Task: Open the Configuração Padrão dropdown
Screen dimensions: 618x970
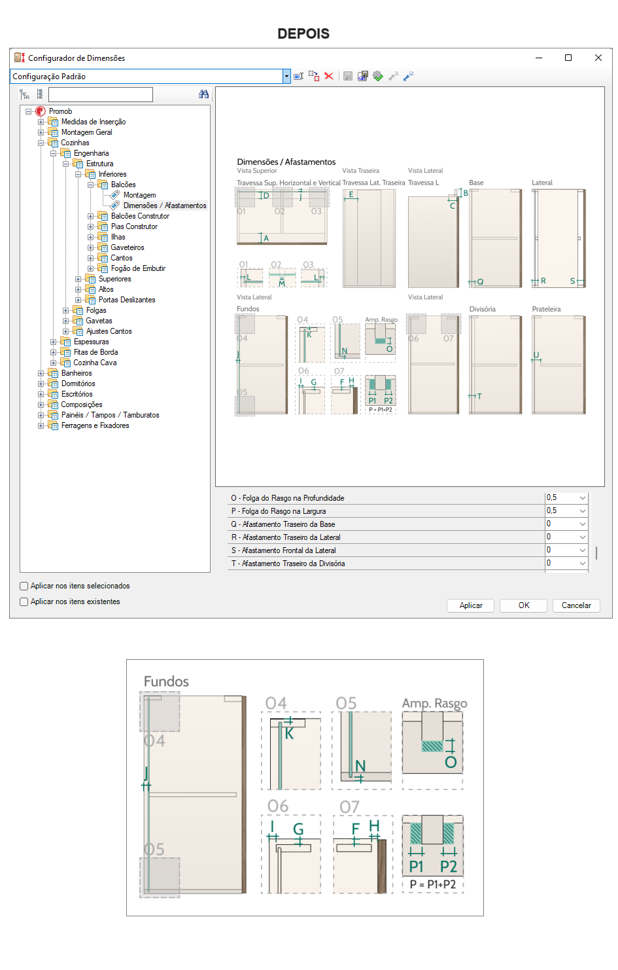Action: [286, 77]
